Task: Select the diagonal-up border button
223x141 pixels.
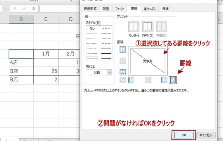Action: click(122, 80)
